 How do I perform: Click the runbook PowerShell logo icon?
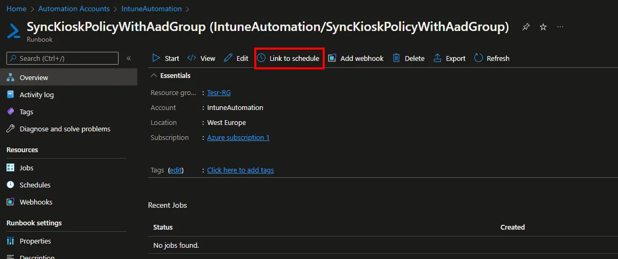click(x=13, y=31)
